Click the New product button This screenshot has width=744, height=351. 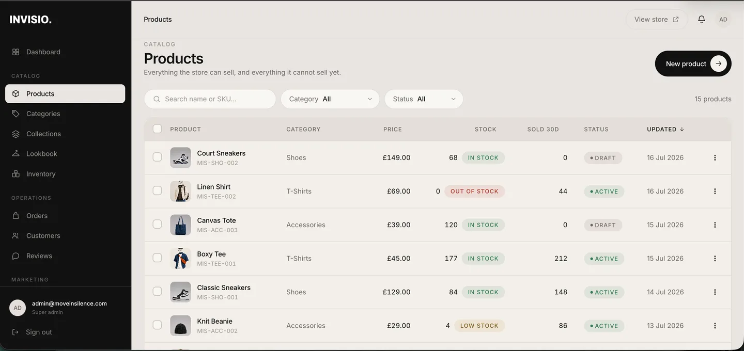(x=693, y=63)
